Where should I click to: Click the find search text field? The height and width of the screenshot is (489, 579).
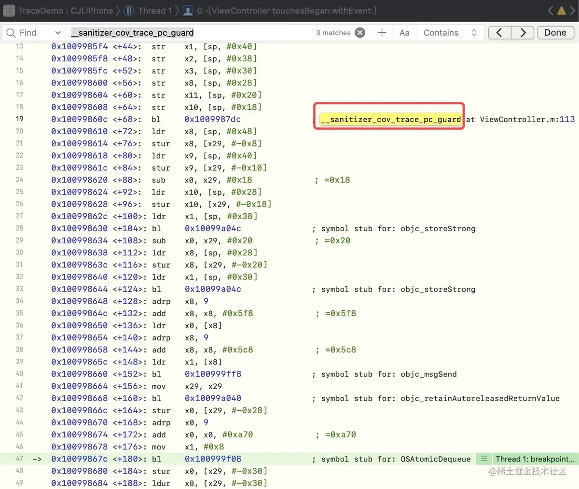pyautogui.click(x=191, y=32)
